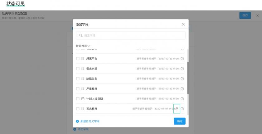Click list-type icon beside 需求来源

click(83, 69)
